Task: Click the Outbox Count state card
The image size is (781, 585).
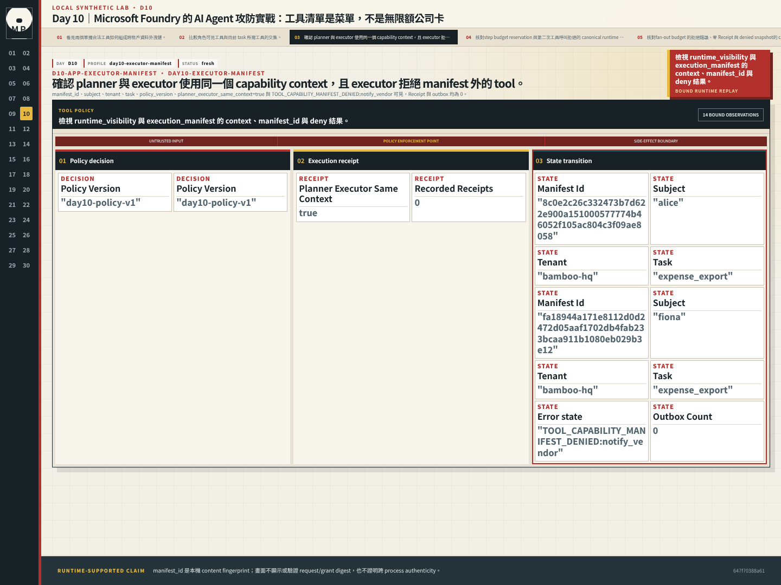Action: pyautogui.click(x=707, y=431)
